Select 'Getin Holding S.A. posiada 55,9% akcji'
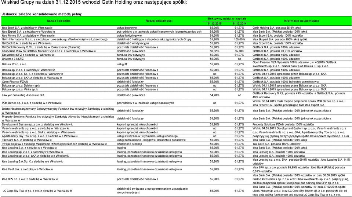Image resolution: width=352 pixels, height=197 pixels. tap(277, 28)
